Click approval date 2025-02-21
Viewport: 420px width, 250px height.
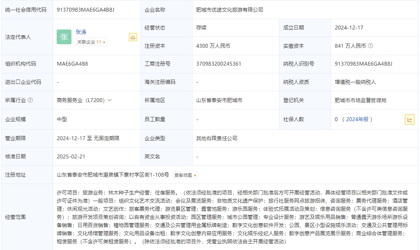click(71, 156)
